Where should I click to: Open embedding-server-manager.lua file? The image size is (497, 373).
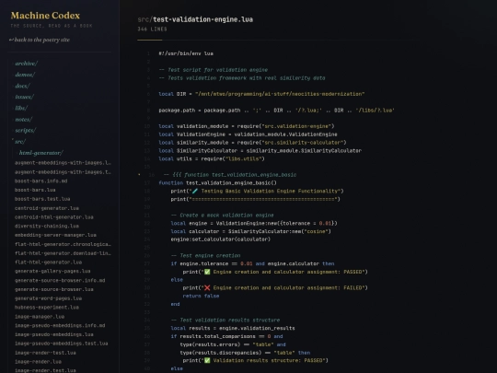(x=55, y=235)
